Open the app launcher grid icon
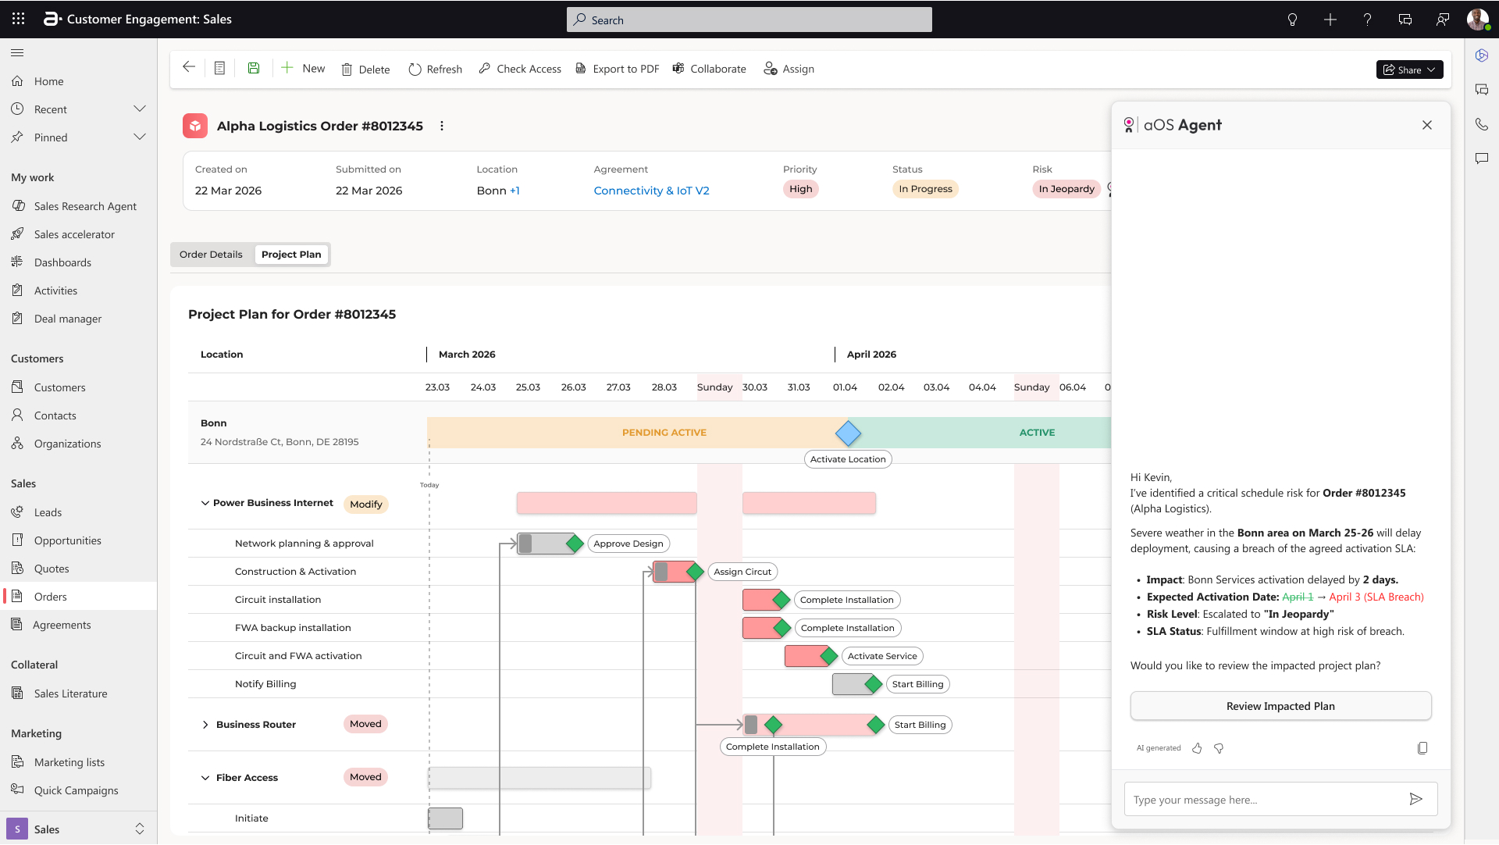Viewport: 1499px width, 845px height. [19, 19]
